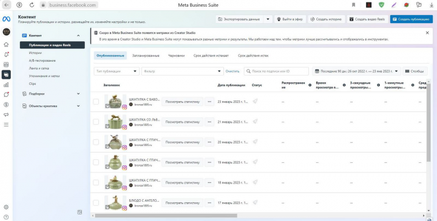Open Insights bar chart icon
This screenshot has height=221, width=437.
coord(6,85)
